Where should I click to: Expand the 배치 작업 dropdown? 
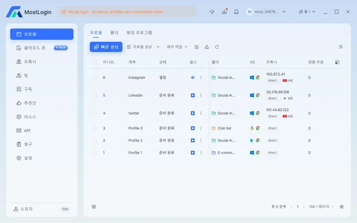pos(177,47)
